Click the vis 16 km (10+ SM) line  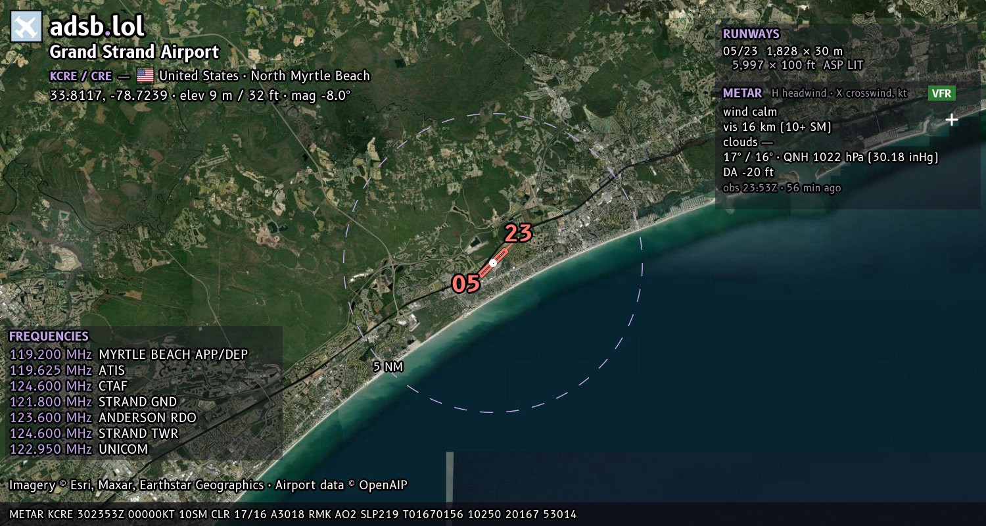pos(777,127)
